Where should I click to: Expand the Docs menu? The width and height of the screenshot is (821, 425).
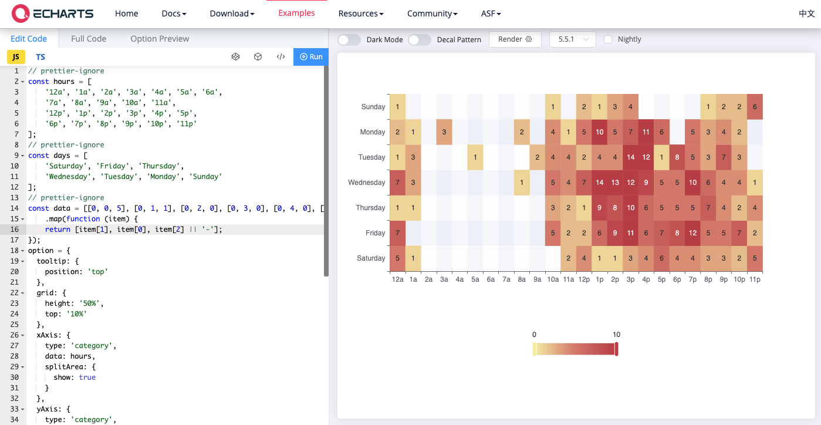174,14
